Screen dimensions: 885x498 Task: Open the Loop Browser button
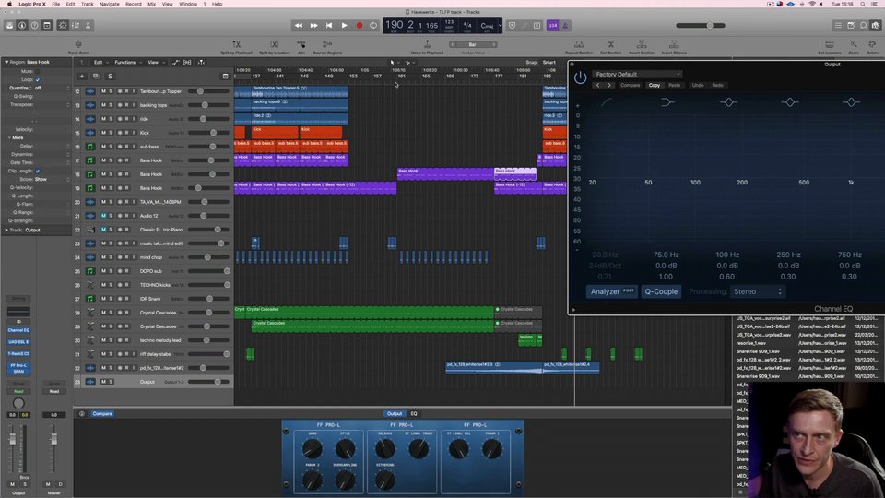point(863,26)
